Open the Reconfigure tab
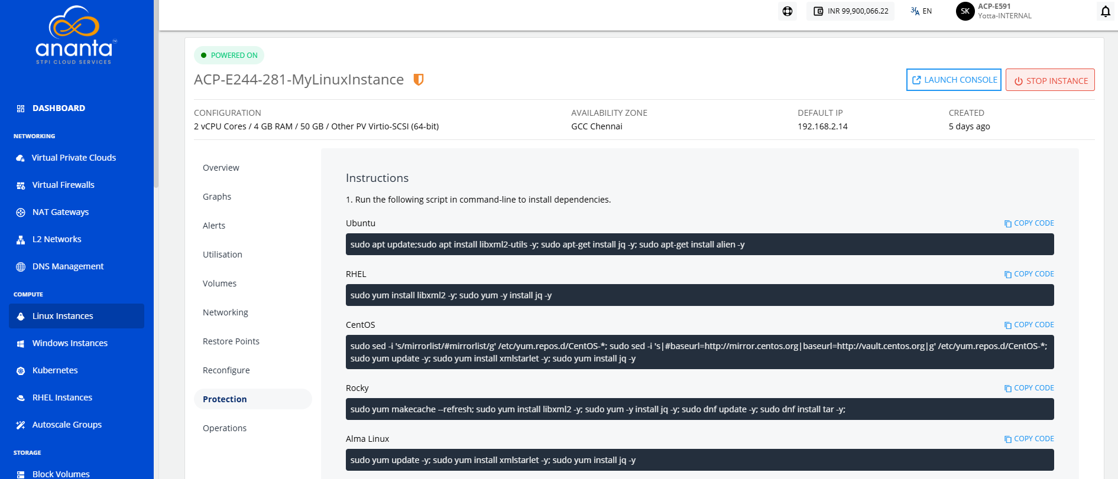Screen dimensions: 1118x479 coord(226,370)
